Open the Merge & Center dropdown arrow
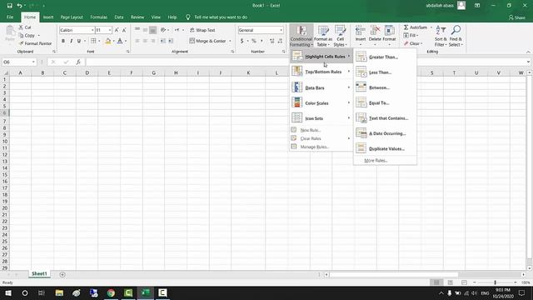 [x=230, y=41]
